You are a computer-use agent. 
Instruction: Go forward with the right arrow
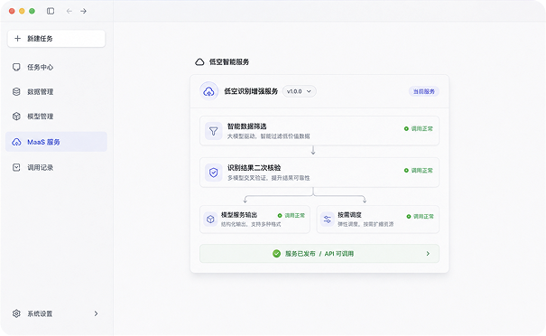[83, 11]
